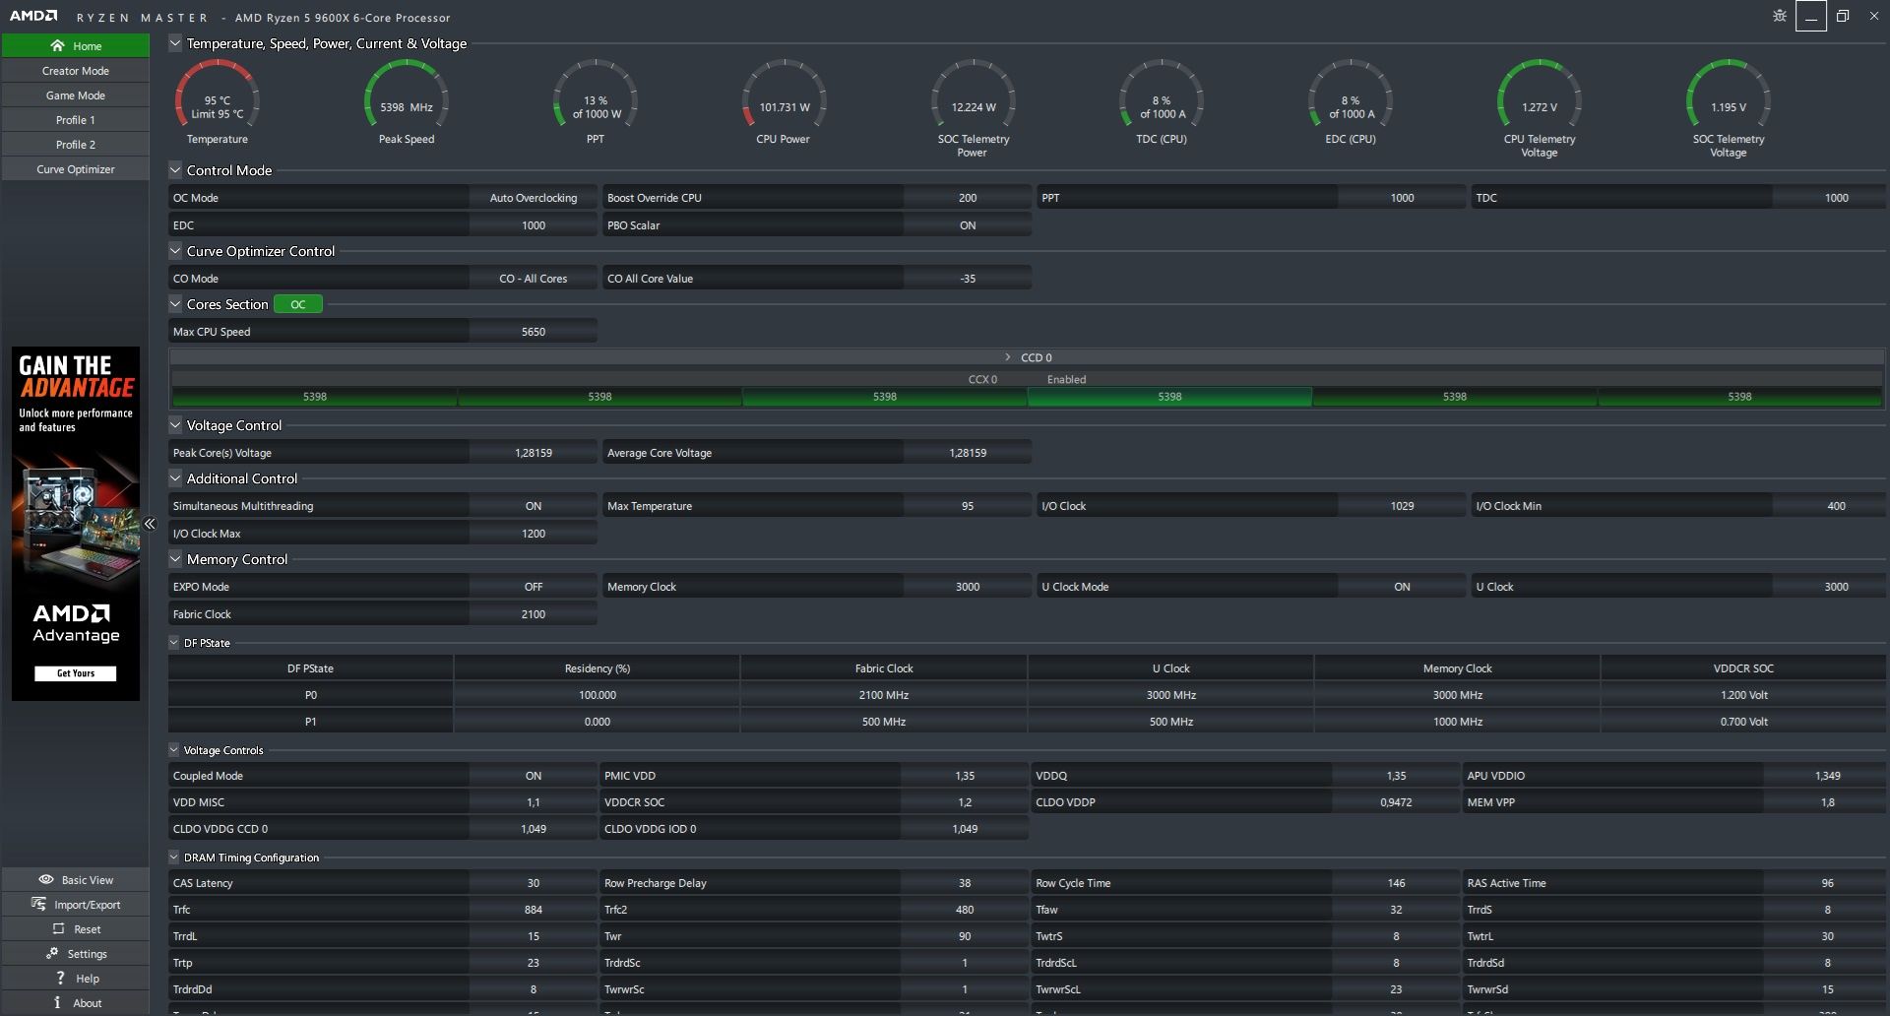Click the Row Cycle Time value 146
The height and width of the screenshot is (1016, 1890).
[x=1396, y=883]
